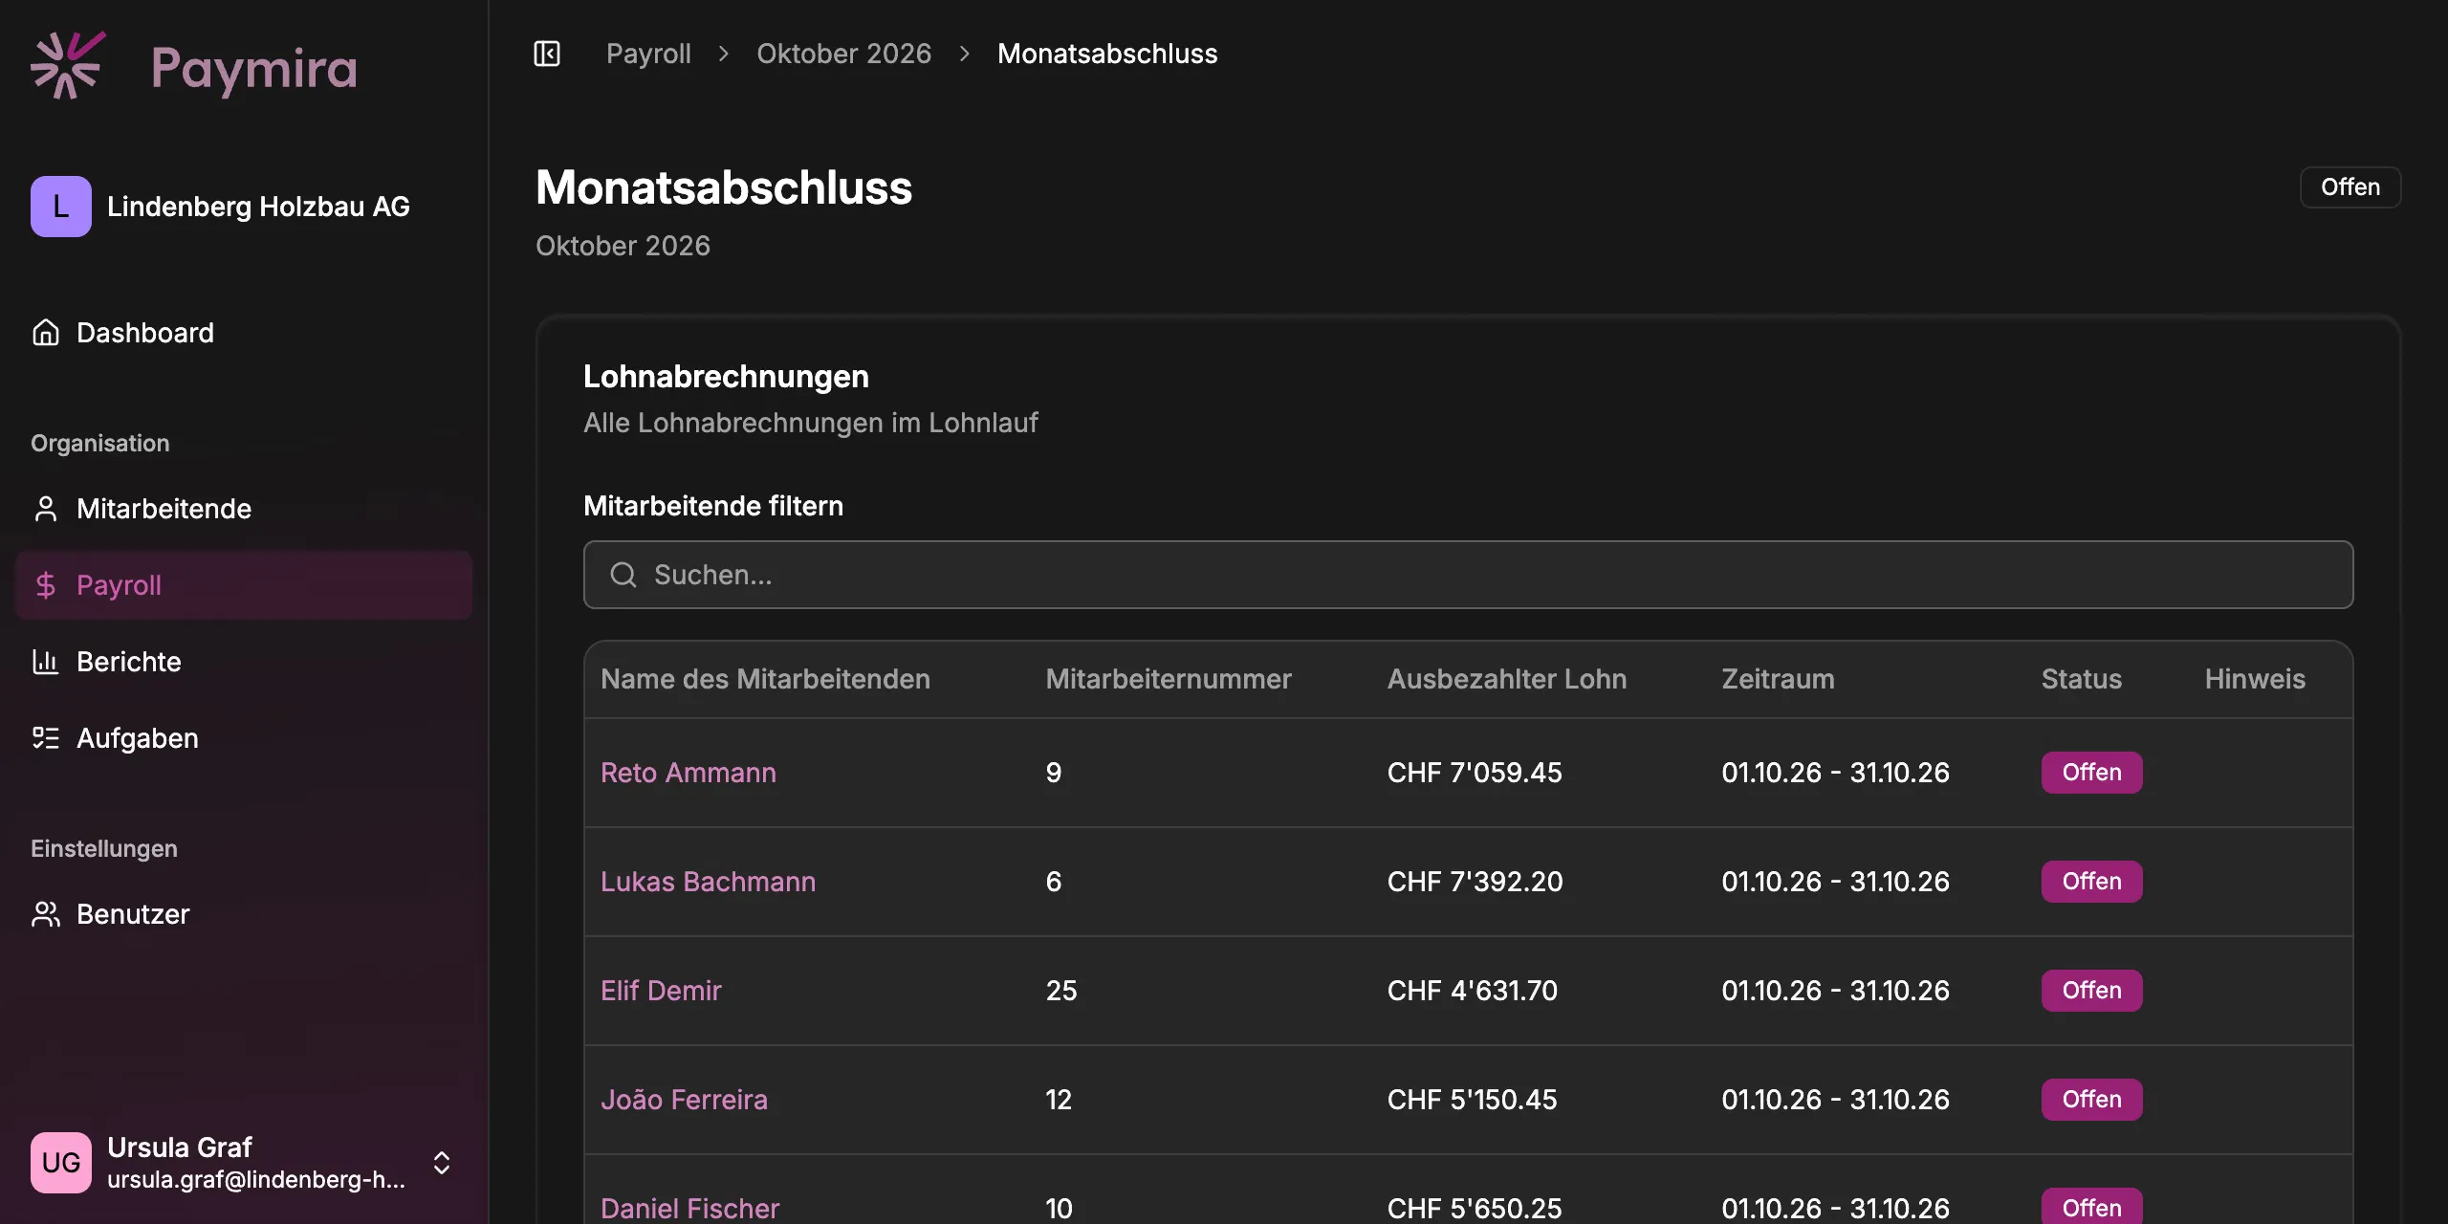Click Offen status for Elif Demir
Image resolution: width=2448 pixels, height=1224 pixels.
click(2091, 991)
